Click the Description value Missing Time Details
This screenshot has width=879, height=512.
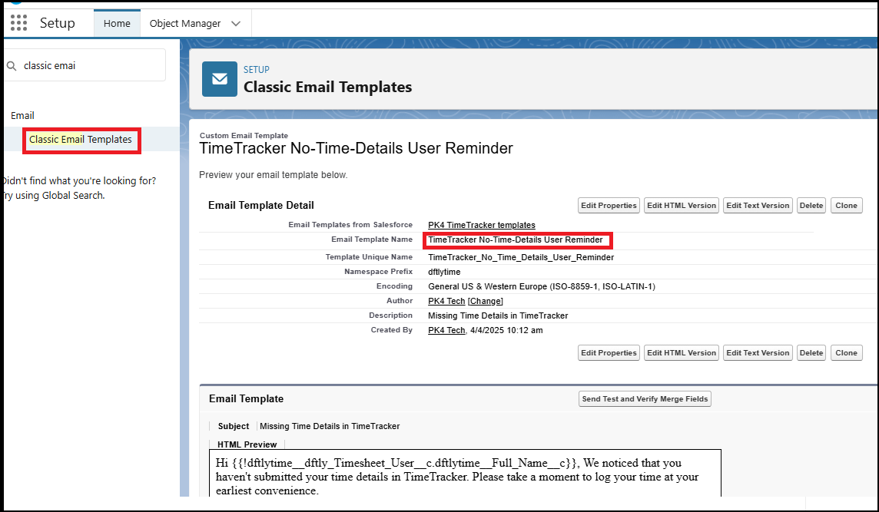pyautogui.click(x=498, y=315)
